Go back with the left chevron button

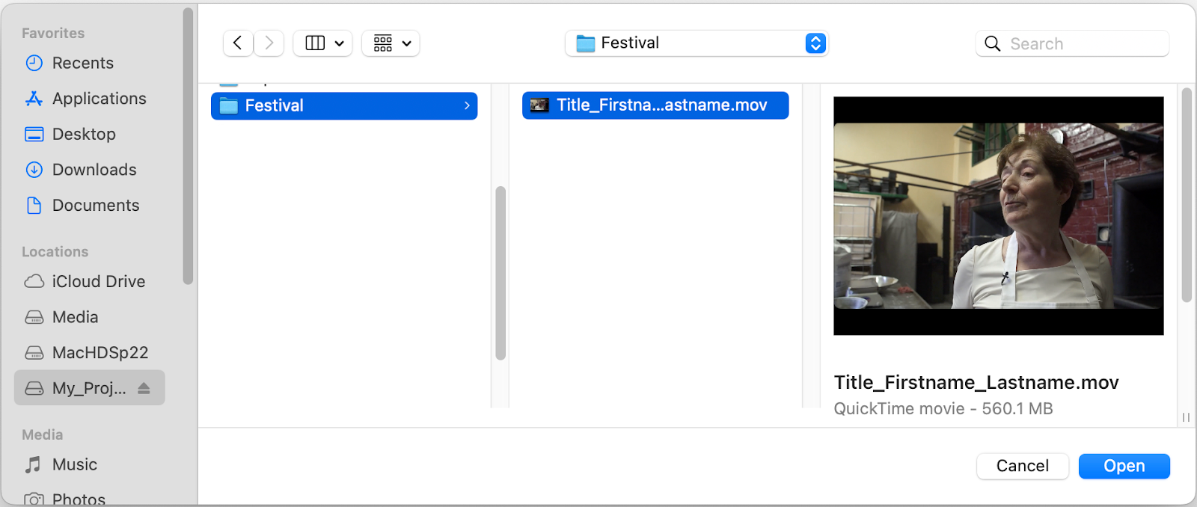point(238,43)
